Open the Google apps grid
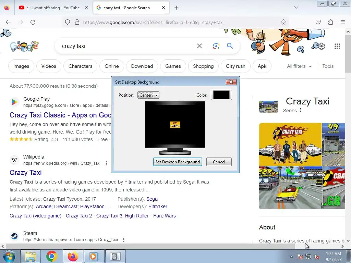351x263 pixels. (x=337, y=46)
